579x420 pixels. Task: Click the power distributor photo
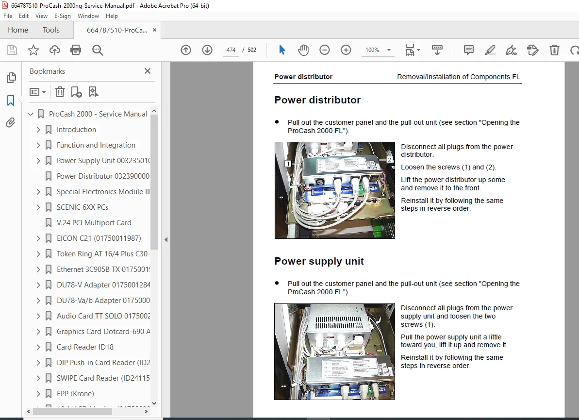pos(334,190)
